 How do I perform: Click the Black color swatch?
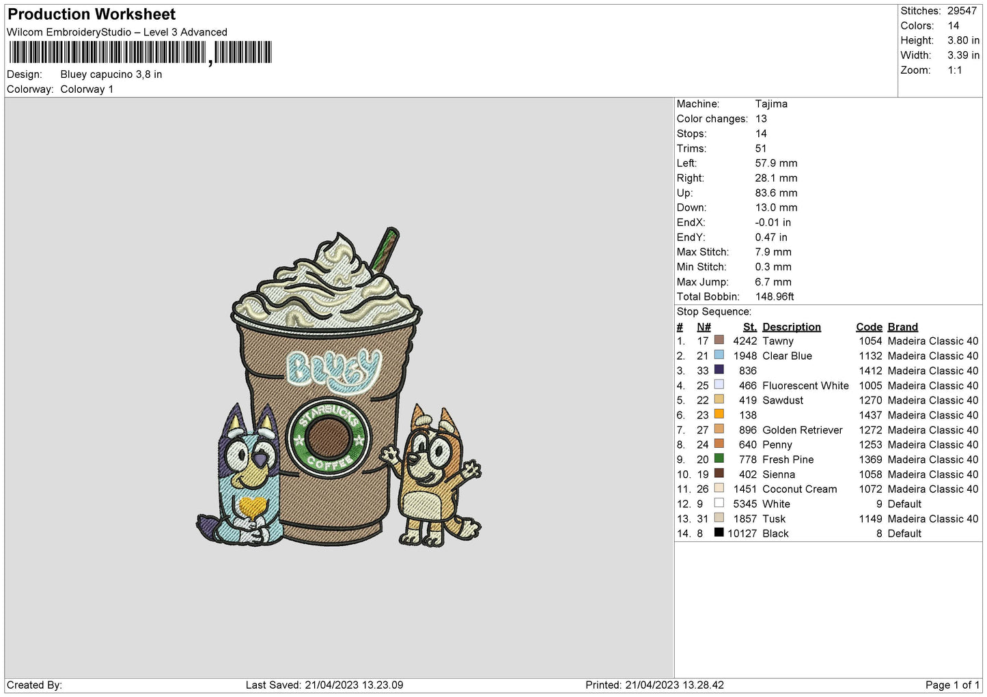coord(719,533)
